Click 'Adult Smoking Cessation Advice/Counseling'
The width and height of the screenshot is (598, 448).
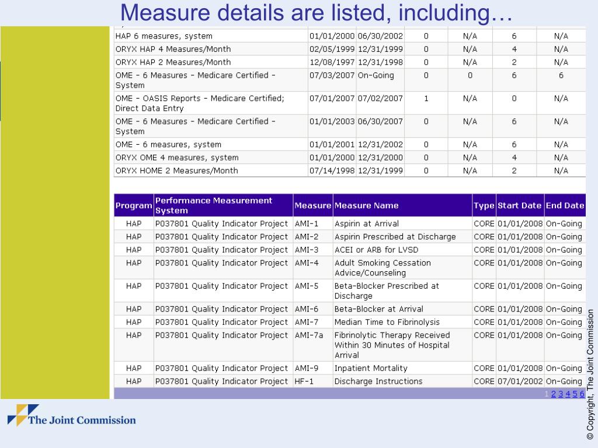tap(383, 267)
